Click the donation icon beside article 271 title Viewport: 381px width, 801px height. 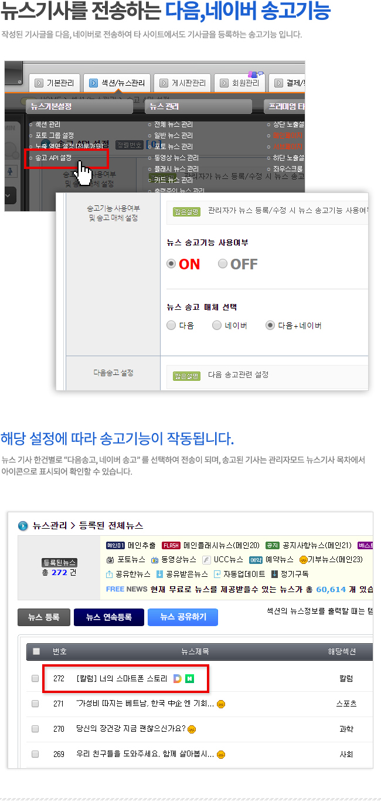click(221, 704)
